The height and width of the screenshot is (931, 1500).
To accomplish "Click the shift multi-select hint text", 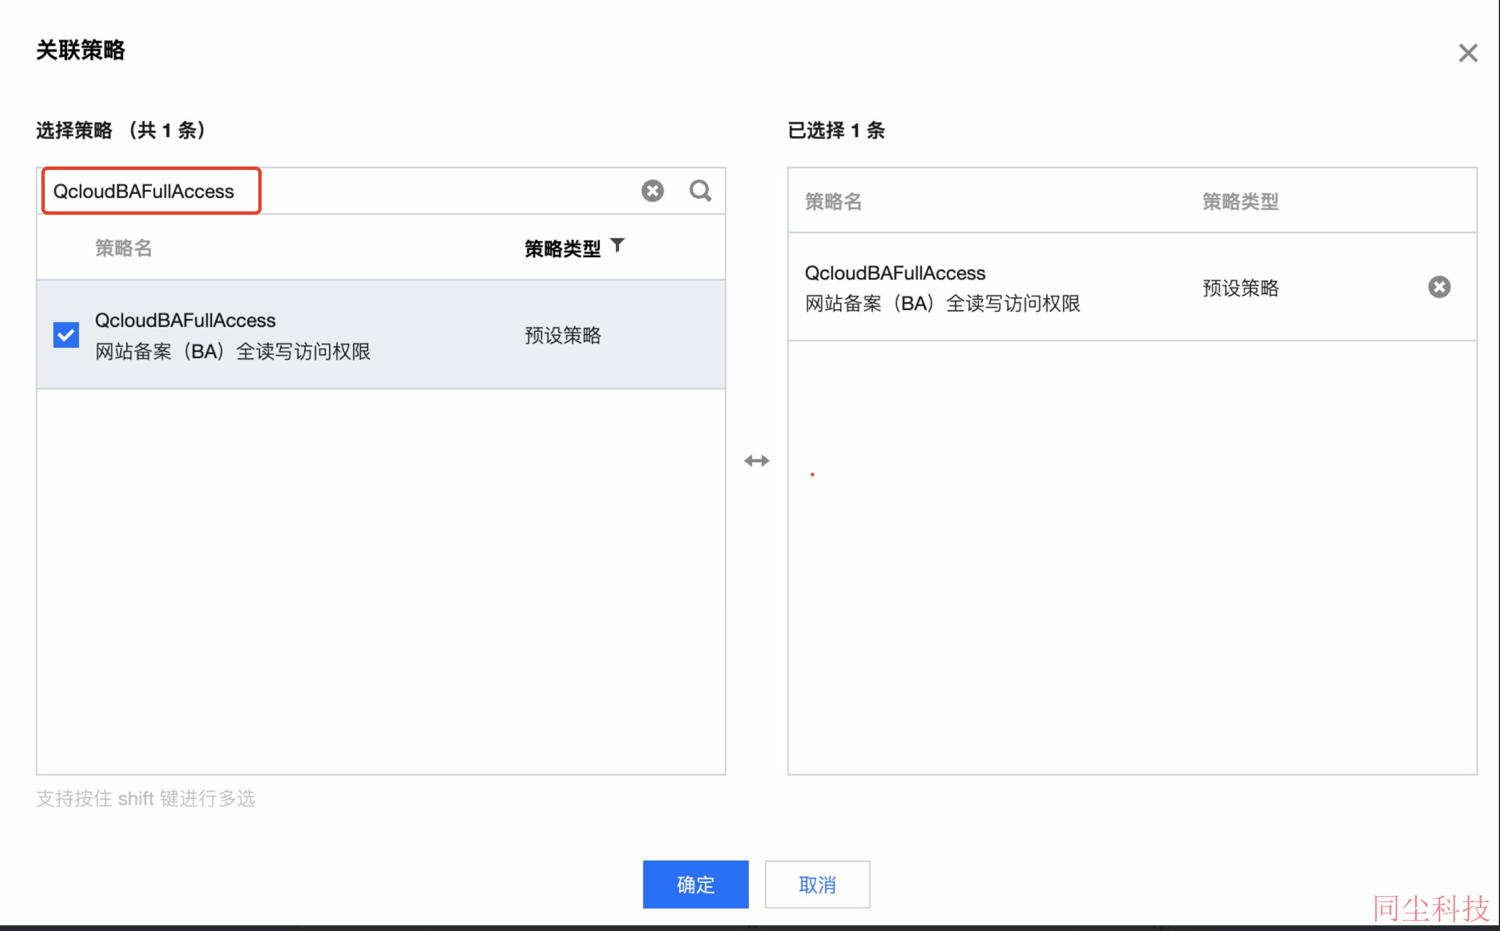I will click(146, 798).
